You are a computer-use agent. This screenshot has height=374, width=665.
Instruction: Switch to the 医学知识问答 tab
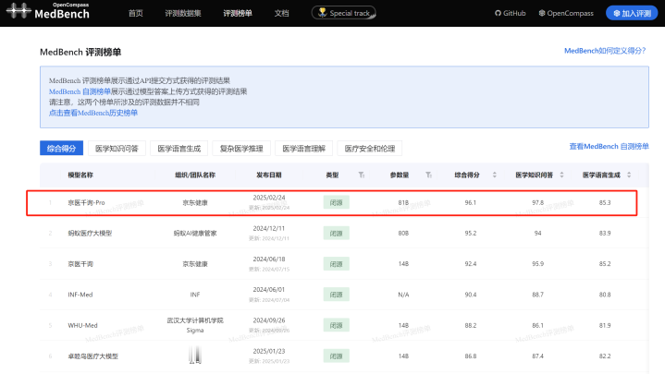117,148
